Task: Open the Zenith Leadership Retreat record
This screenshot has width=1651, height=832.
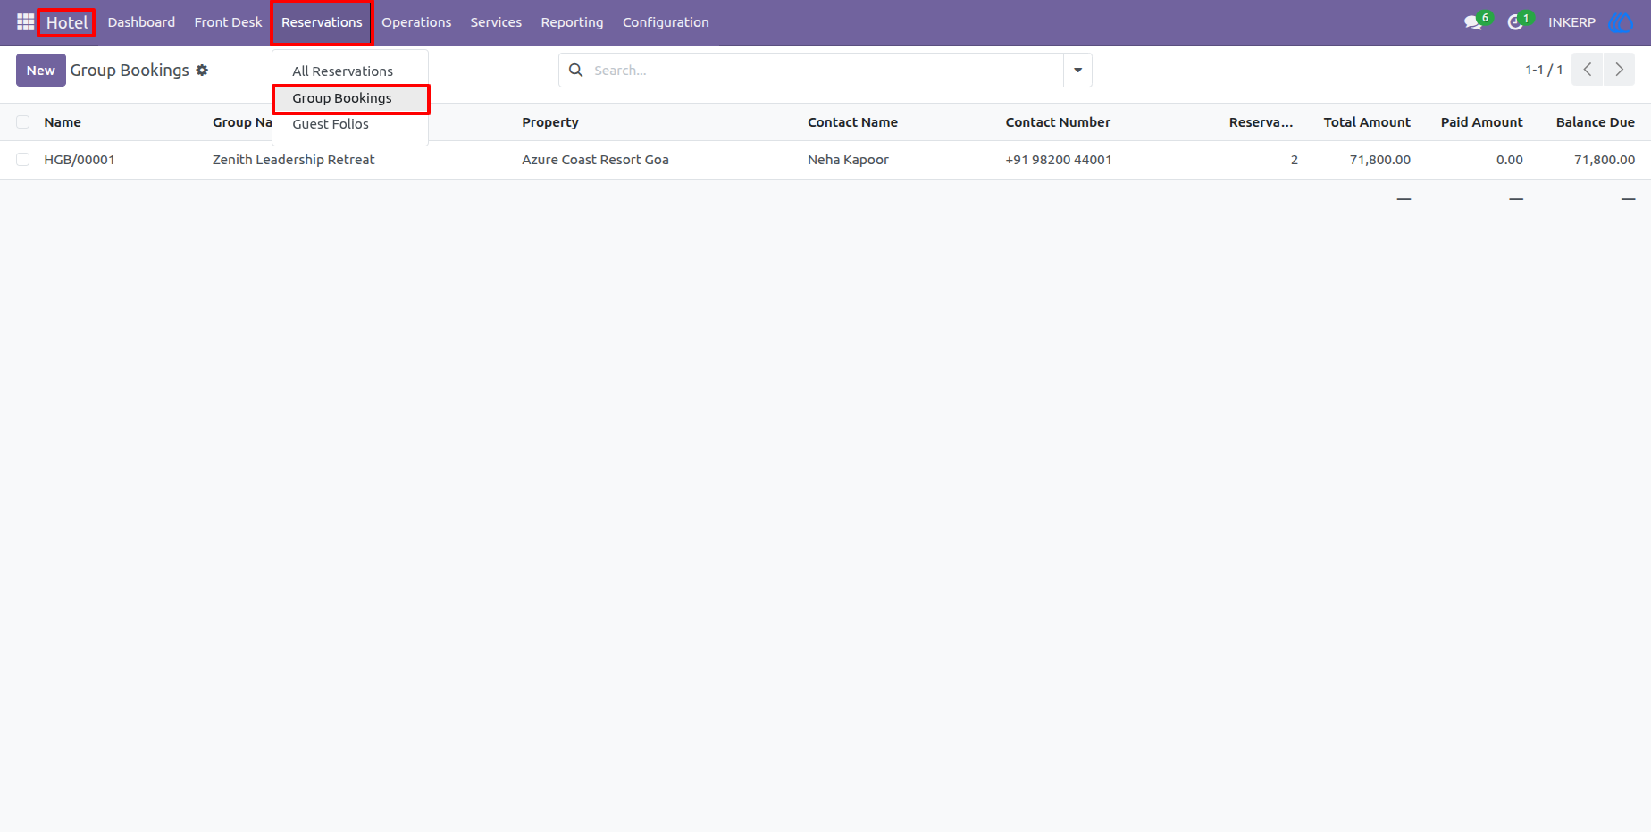Action: click(293, 160)
